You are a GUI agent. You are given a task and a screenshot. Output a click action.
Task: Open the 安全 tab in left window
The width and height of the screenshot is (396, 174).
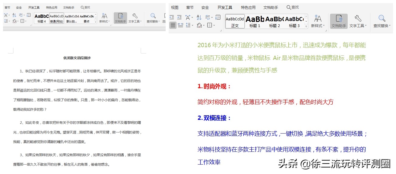19,8
